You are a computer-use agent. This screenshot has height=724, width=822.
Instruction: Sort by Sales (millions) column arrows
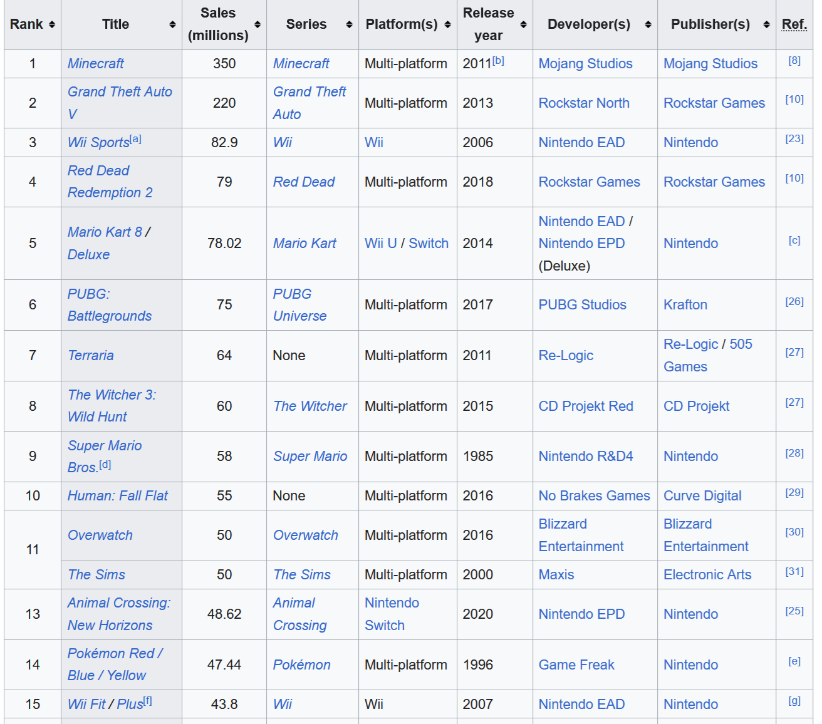(x=258, y=24)
